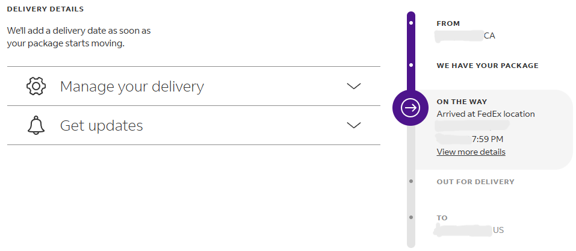Click the 7:59 PM timestamp
This screenshot has height=251, width=576.
(x=488, y=139)
